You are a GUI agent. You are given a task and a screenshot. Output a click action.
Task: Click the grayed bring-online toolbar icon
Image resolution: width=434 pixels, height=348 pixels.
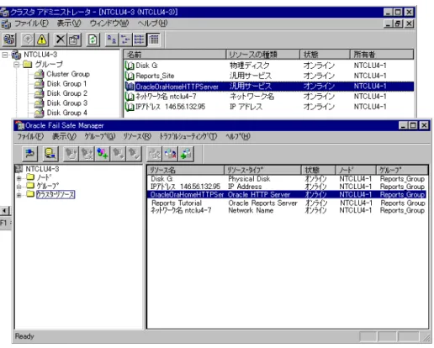coord(28,40)
